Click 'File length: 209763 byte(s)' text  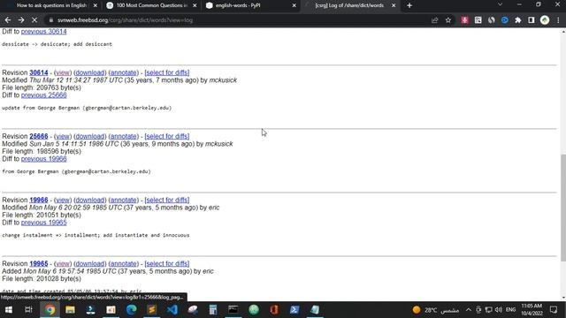42,87
